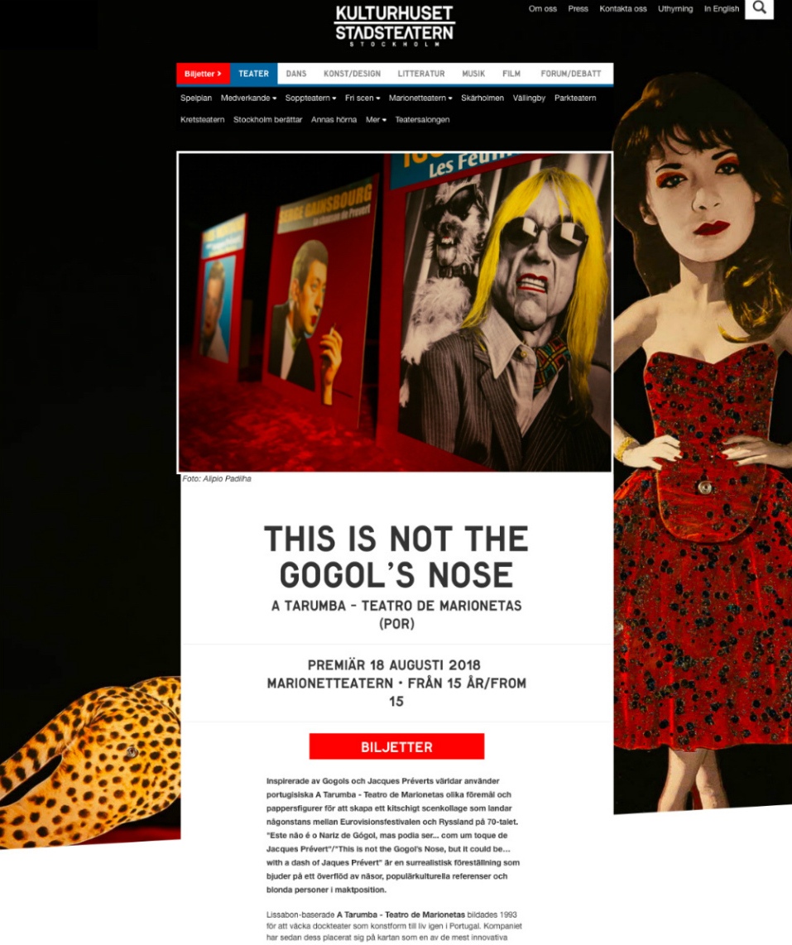Click the main show photo

(395, 312)
